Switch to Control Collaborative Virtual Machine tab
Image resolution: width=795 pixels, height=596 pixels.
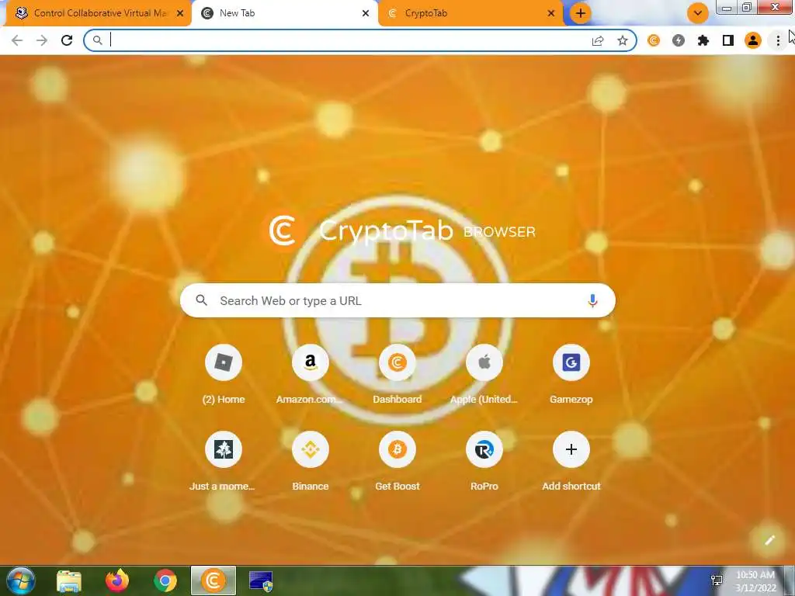coord(99,13)
